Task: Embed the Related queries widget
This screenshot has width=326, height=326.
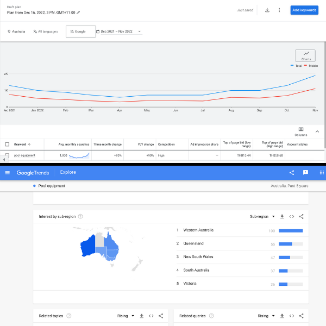Action: [x=292, y=316]
